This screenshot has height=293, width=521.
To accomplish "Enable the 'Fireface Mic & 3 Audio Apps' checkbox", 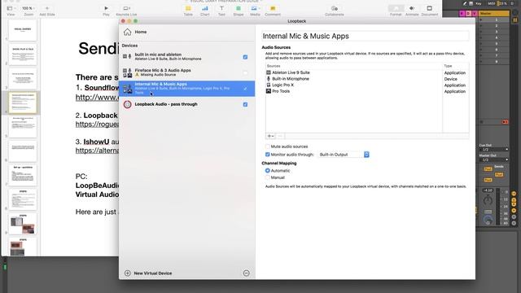I will [x=245, y=72].
